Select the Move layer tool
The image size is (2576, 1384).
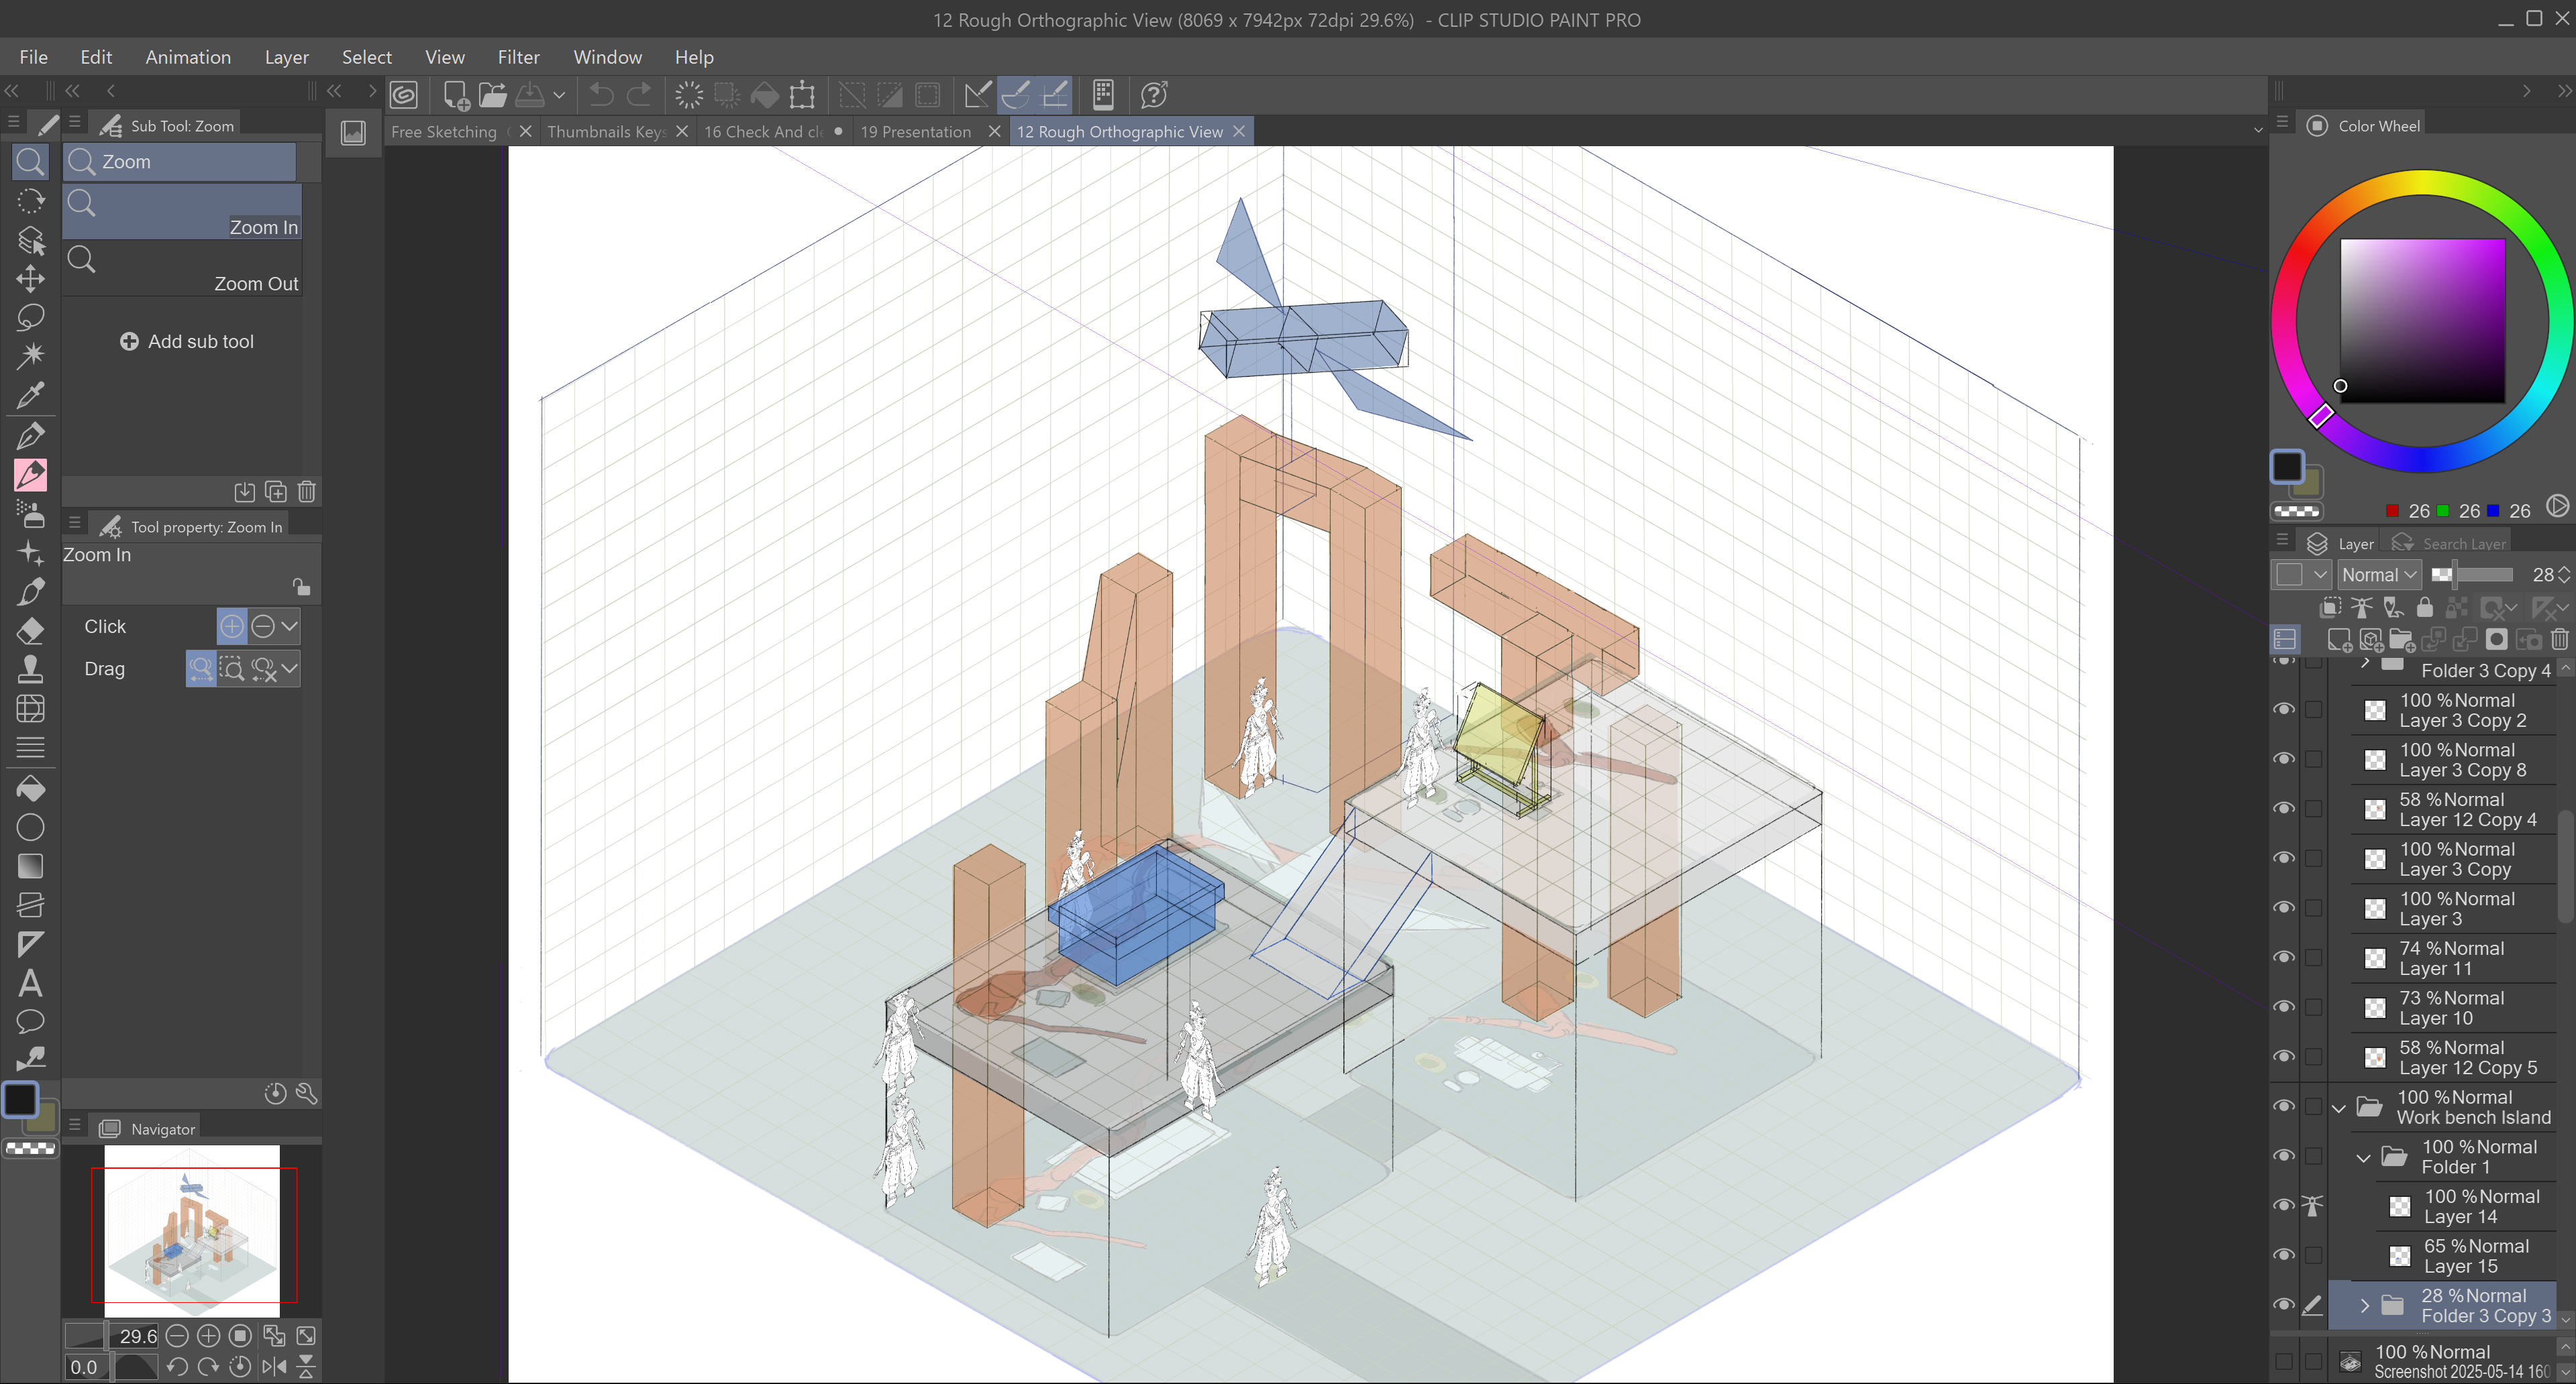(30, 278)
